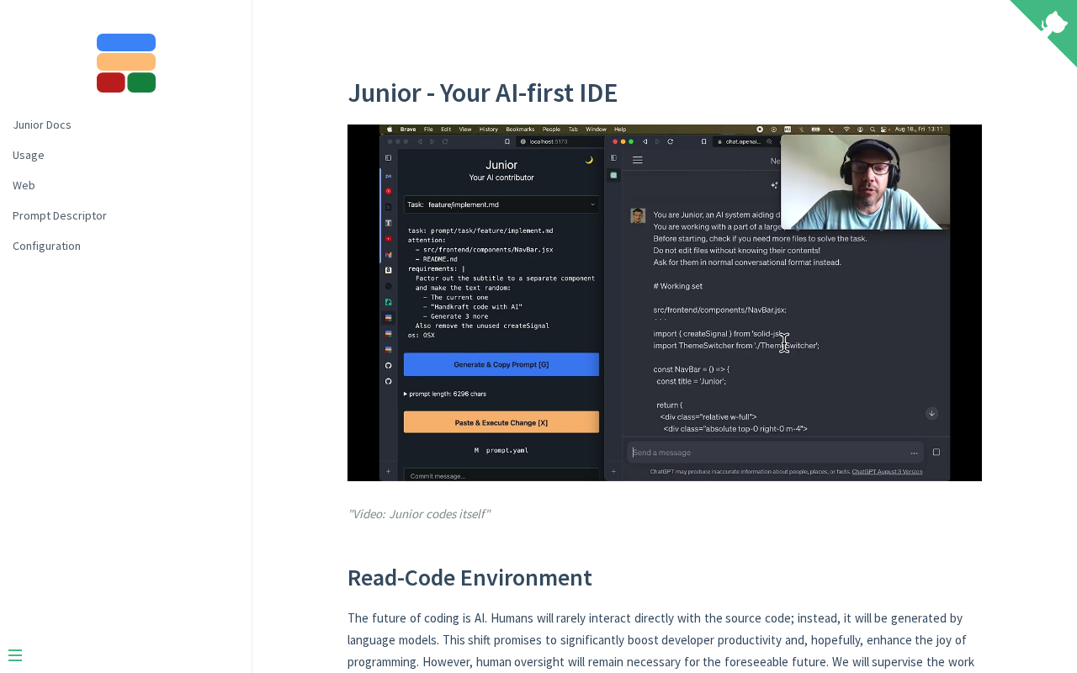
Task: Toggle the sidebar with the hamburger icon
Action: click(15, 655)
